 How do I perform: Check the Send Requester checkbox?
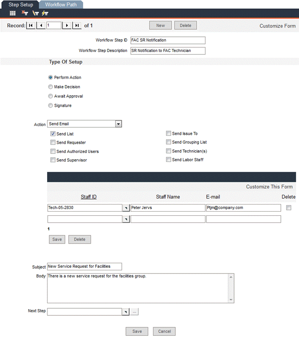click(x=53, y=142)
